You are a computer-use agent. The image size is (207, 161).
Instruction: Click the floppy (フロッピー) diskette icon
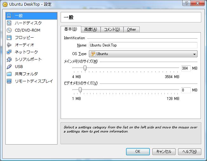[9, 38]
